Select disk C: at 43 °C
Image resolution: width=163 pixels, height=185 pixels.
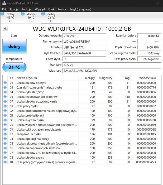11,18
